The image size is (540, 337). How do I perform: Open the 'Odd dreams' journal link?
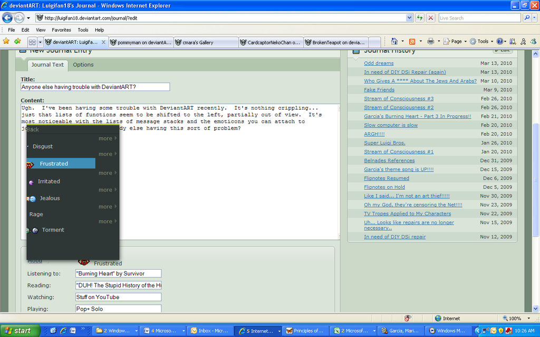[379, 63]
